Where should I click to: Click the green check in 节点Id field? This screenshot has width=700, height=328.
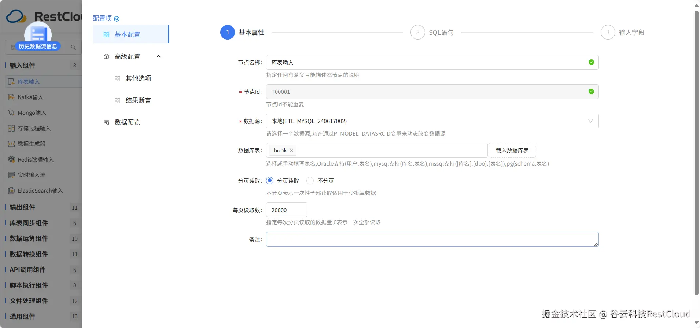(x=591, y=92)
